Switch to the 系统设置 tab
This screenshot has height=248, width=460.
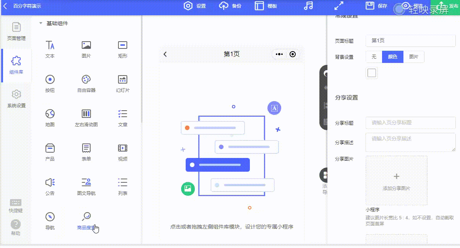16,99
